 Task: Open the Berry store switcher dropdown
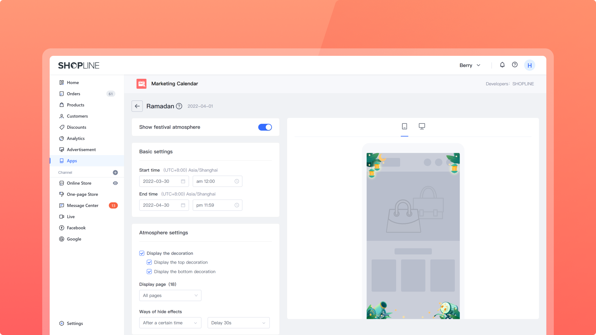point(470,65)
